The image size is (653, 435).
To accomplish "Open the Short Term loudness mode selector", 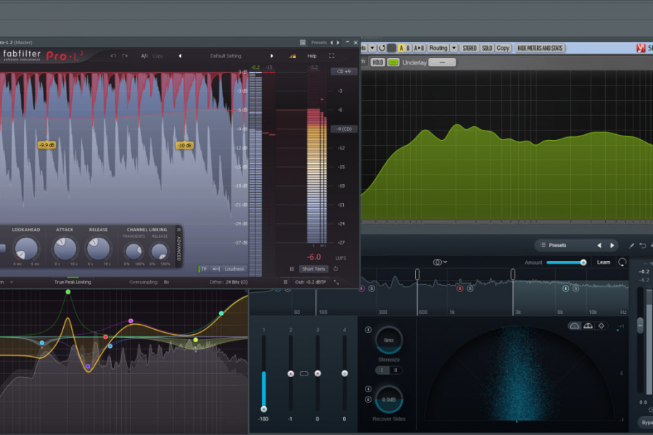I will 313,269.
